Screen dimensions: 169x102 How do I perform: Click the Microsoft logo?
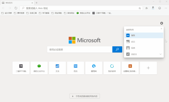coord(85,40)
